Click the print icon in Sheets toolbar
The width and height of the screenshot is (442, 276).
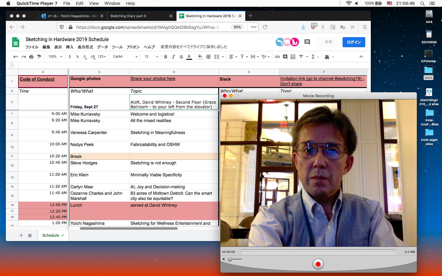click(31, 57)
